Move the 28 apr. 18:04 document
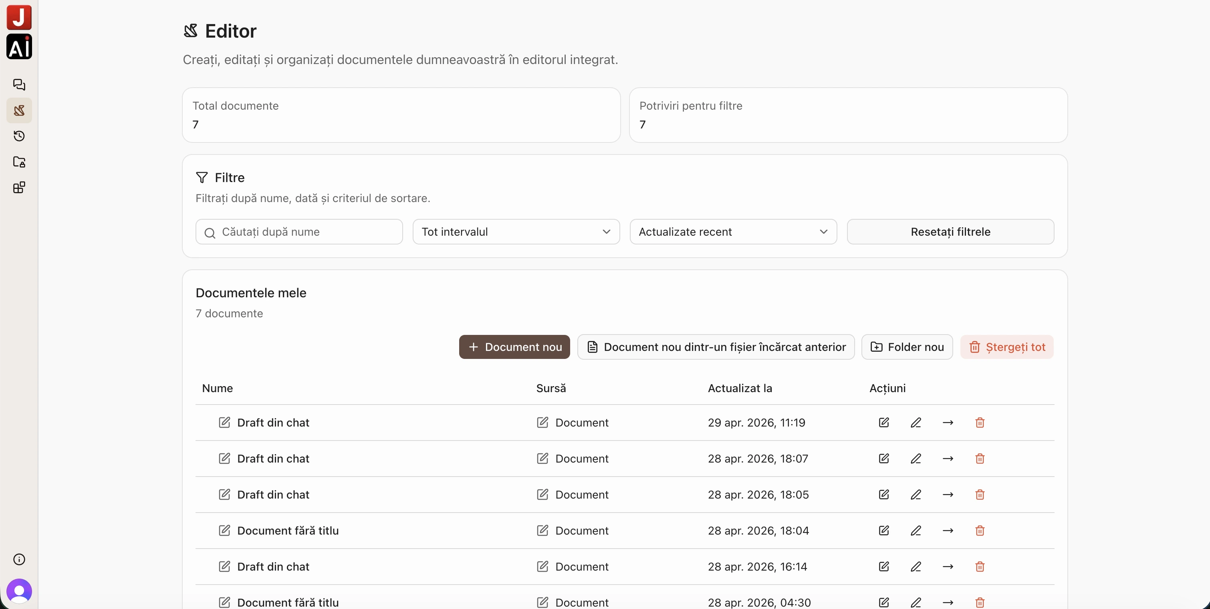This screenshot has width=1210, height=609. click(948, 530)
